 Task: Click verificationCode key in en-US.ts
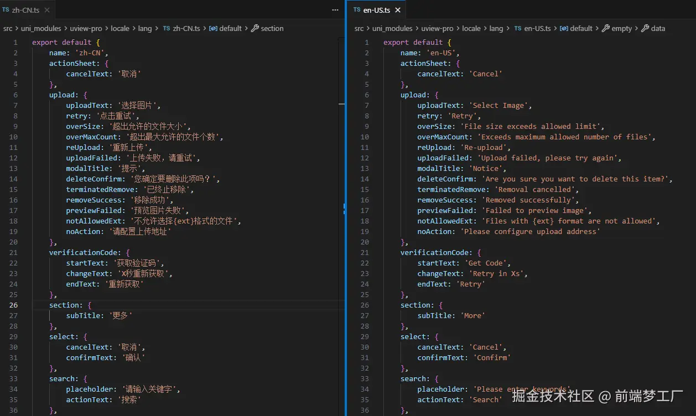click(437, 252)
